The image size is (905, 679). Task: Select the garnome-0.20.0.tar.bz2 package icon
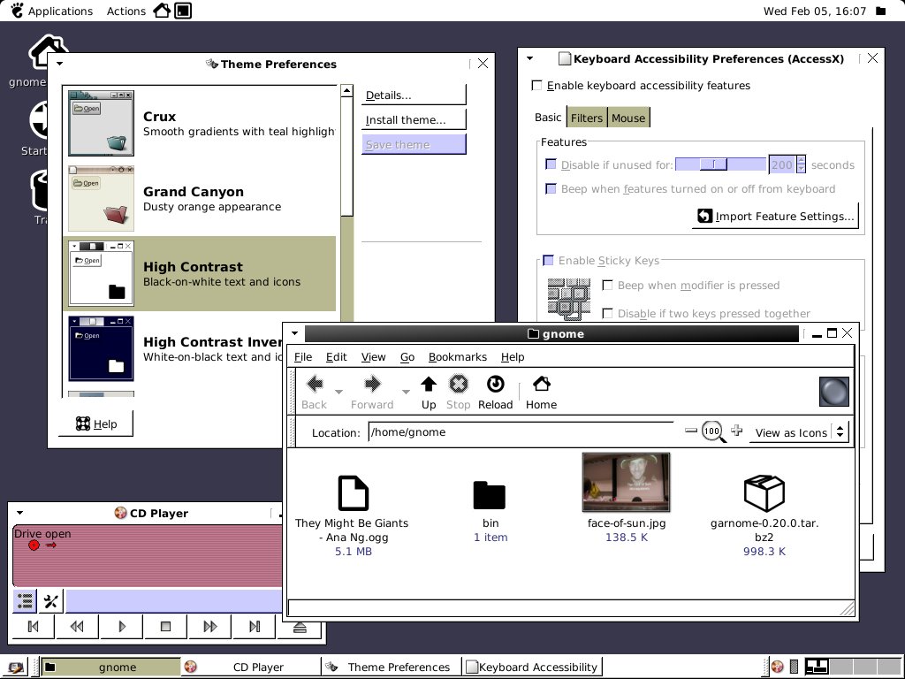(764, 492)
